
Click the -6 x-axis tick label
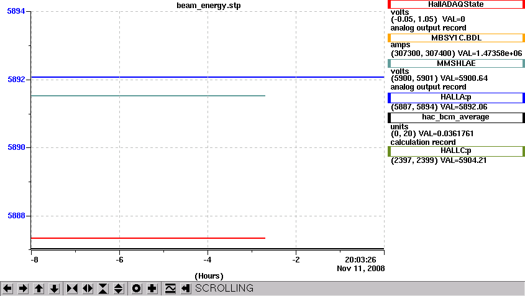point(119,260)
